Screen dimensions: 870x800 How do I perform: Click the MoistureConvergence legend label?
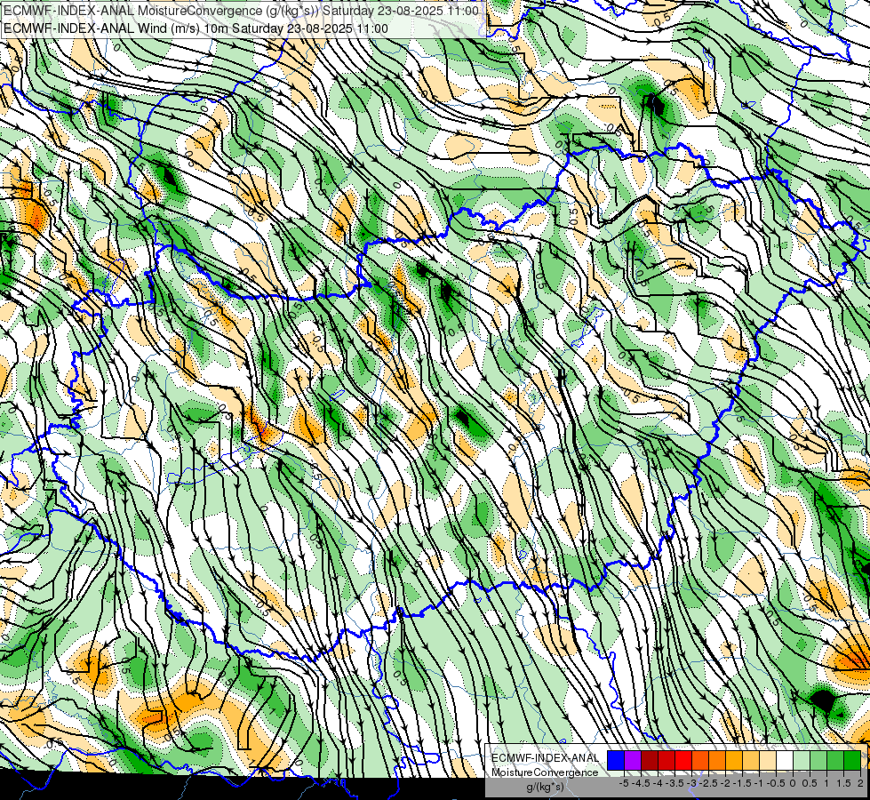(545, 772)
